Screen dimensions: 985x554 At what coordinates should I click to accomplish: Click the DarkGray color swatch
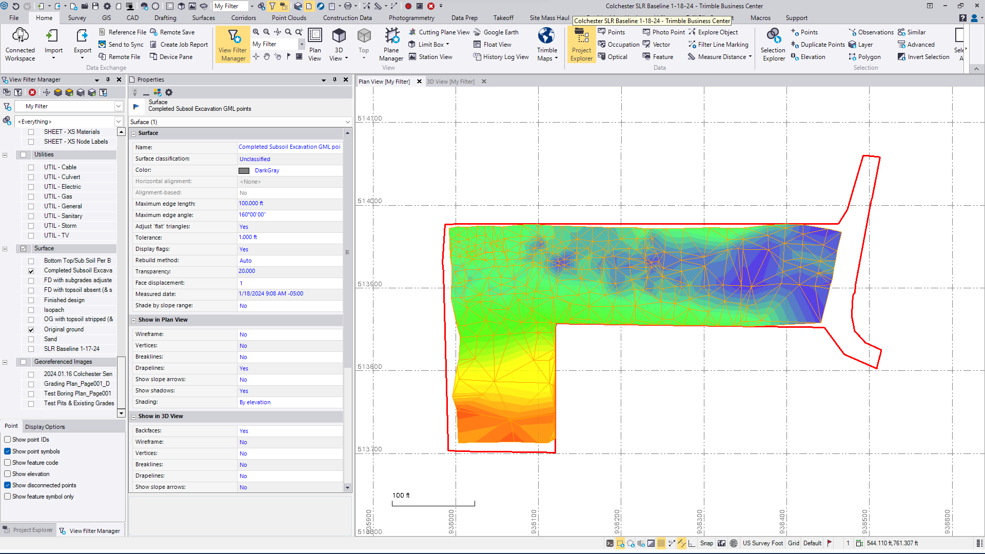pos(244,171)
